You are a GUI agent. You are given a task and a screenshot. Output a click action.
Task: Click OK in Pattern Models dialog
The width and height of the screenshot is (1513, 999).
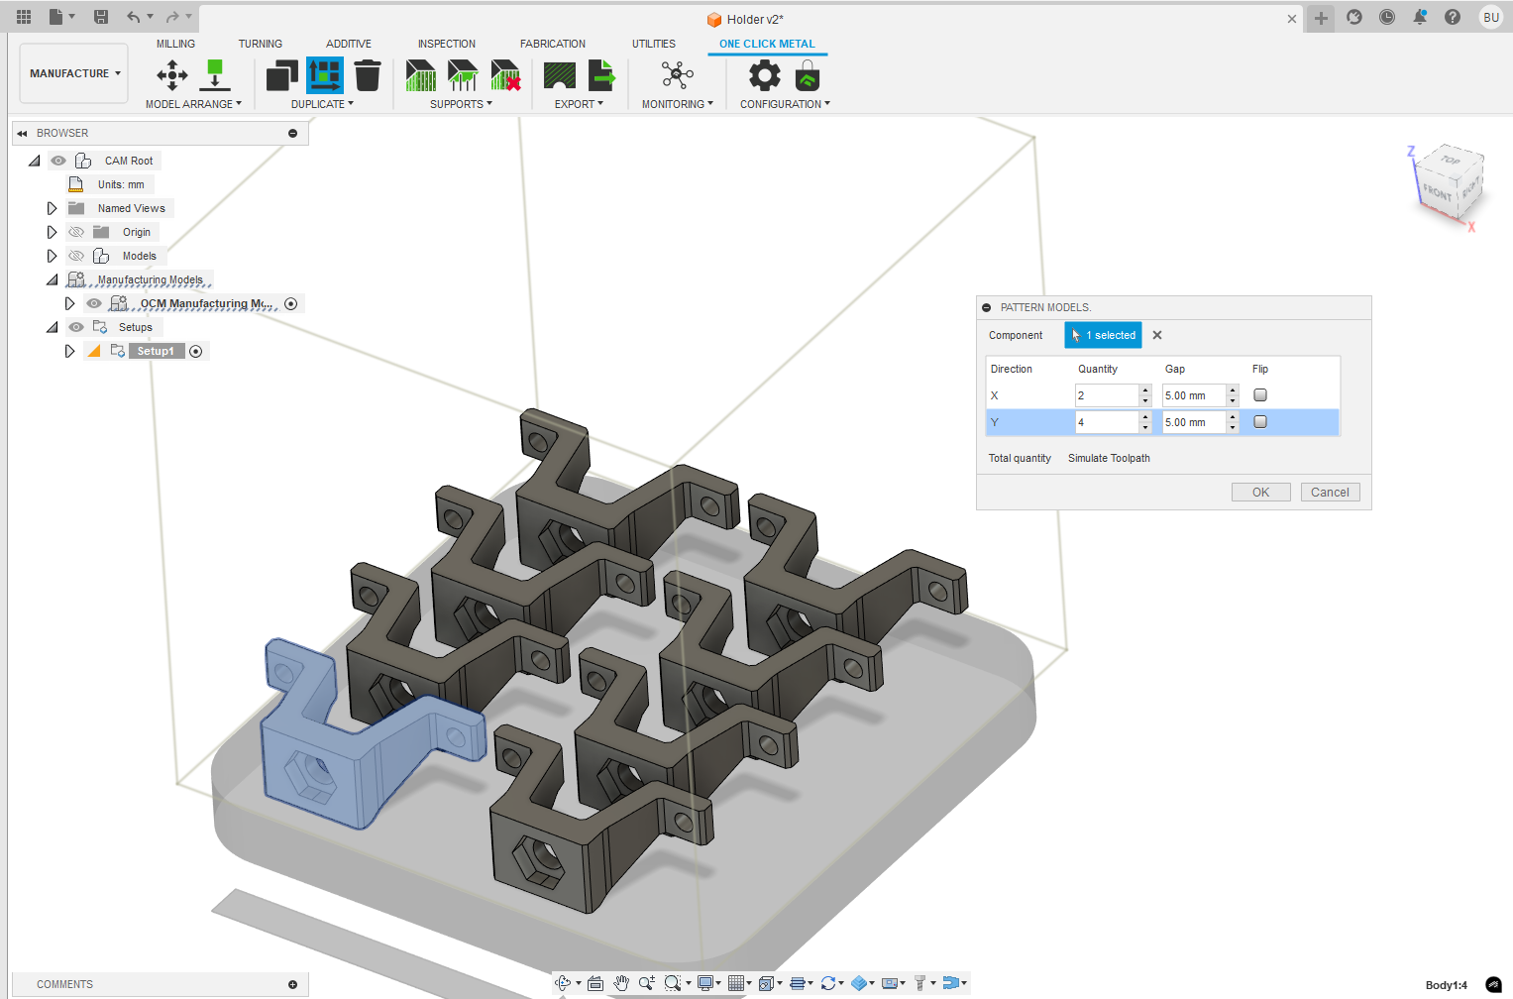[x=1260, y=493]
